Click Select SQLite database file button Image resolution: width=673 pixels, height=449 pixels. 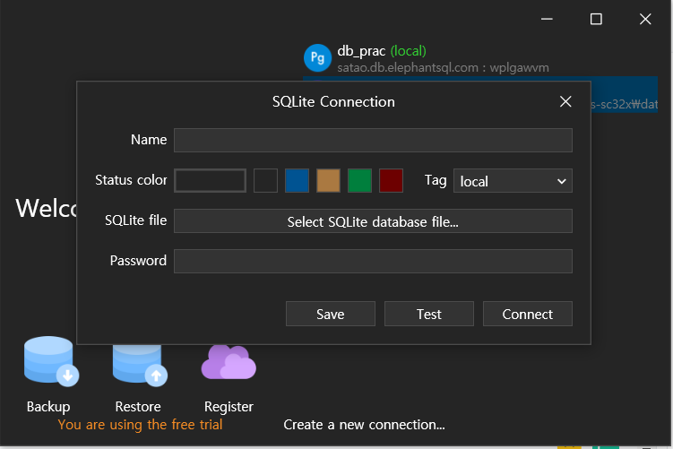click(x=373, y=221)
